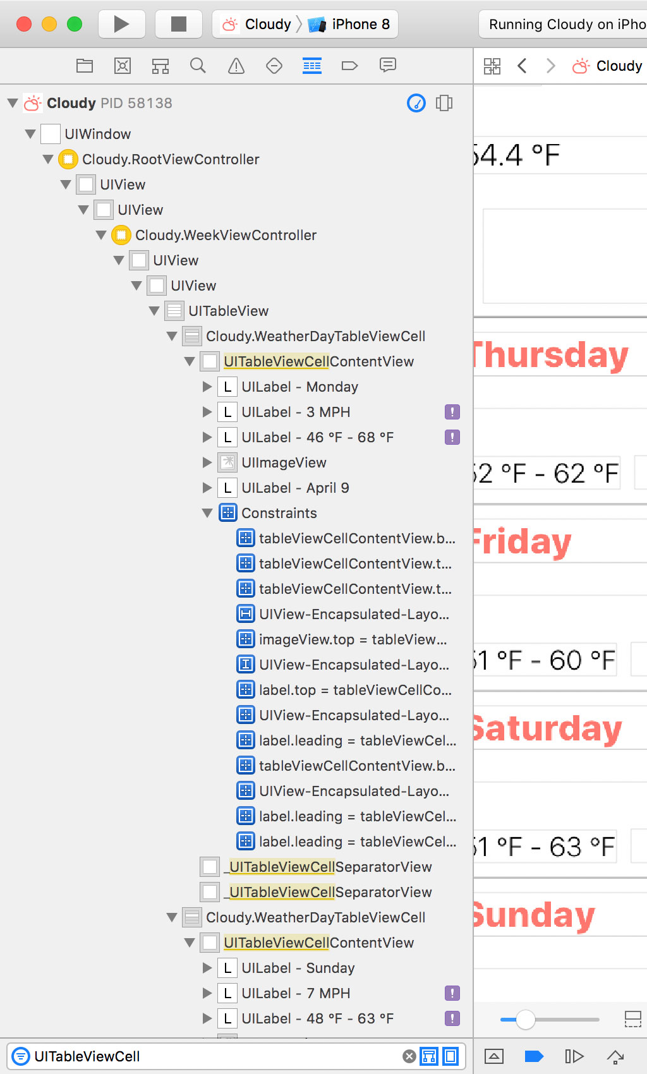
Task: Toggle show only displayed views filter
Action: coord(450,1056)
